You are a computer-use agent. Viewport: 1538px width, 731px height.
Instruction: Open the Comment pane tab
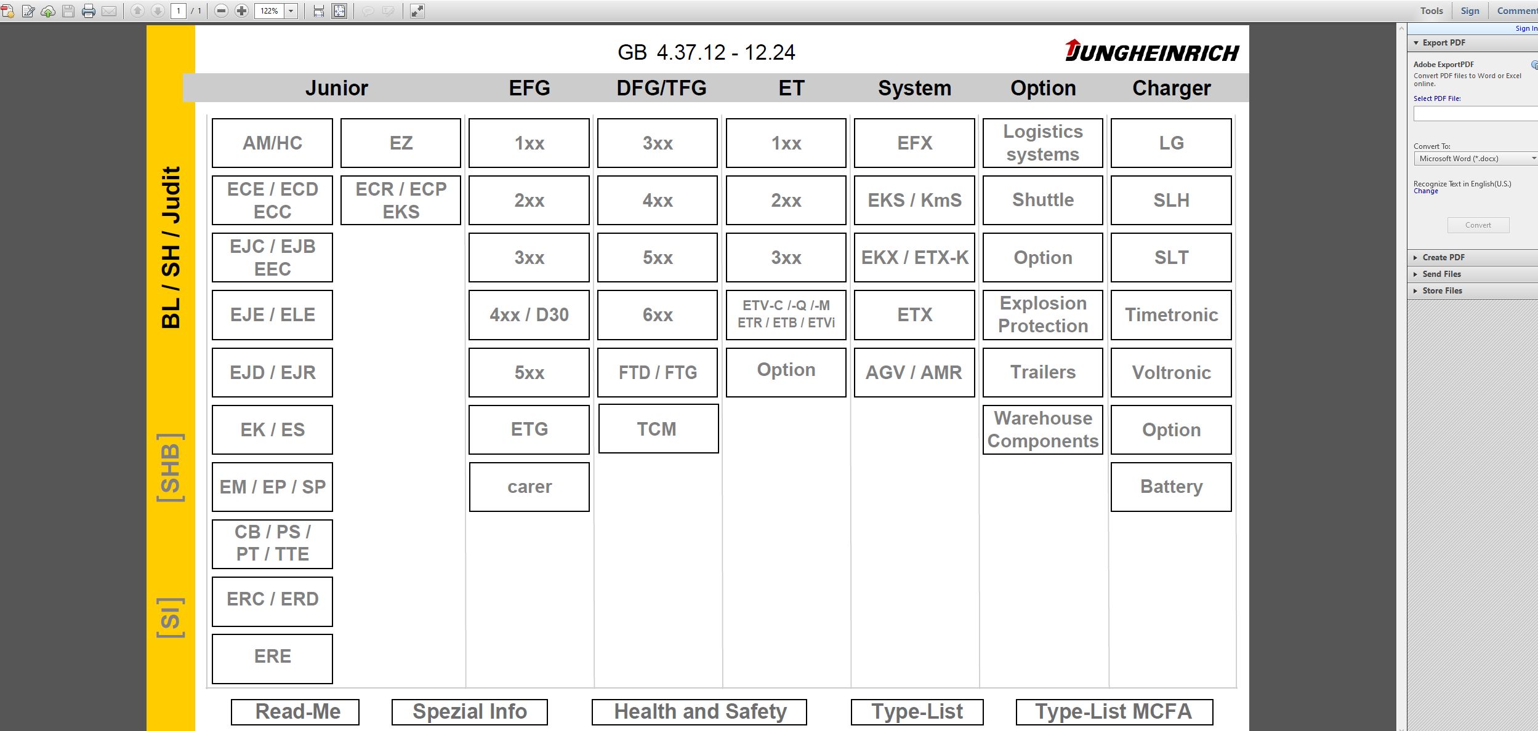[1518, 10]
